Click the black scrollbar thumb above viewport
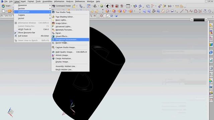The image size is (214, 120). click(x=199, y=20)
